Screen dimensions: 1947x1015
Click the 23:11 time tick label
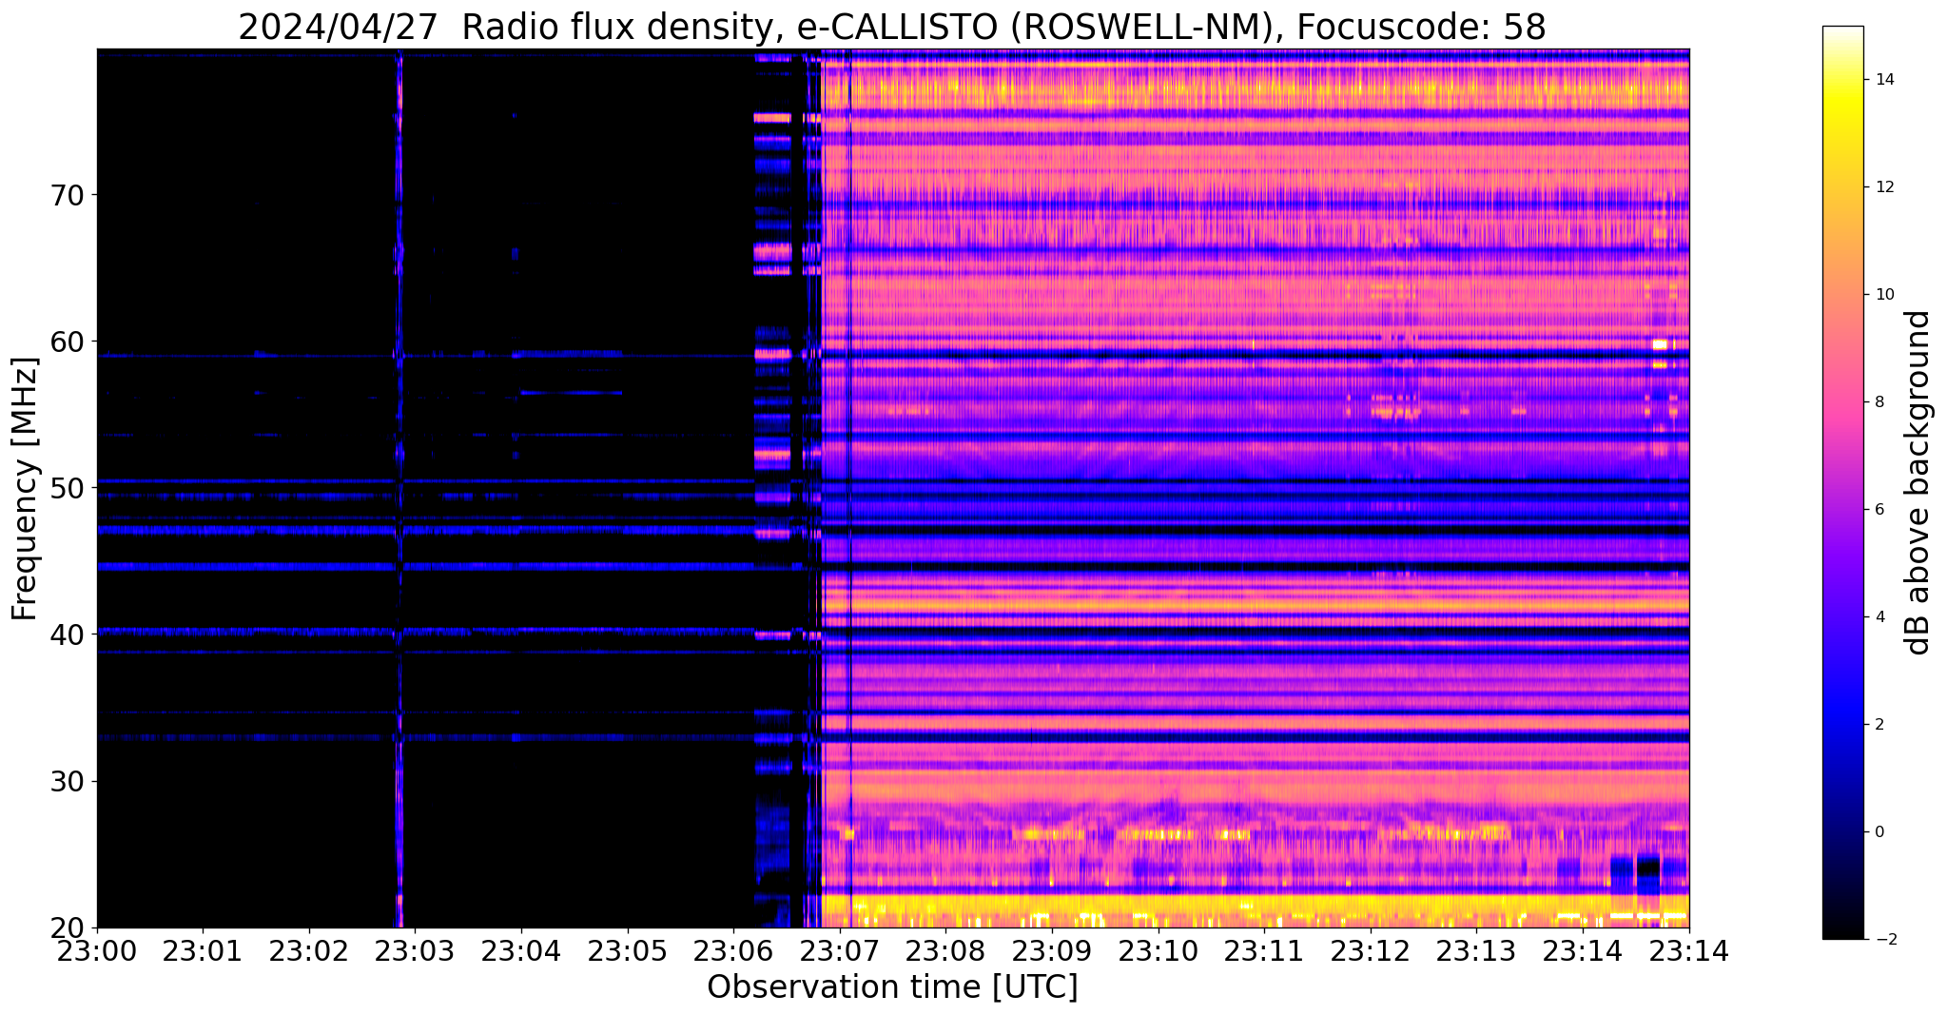[1265, 949]
